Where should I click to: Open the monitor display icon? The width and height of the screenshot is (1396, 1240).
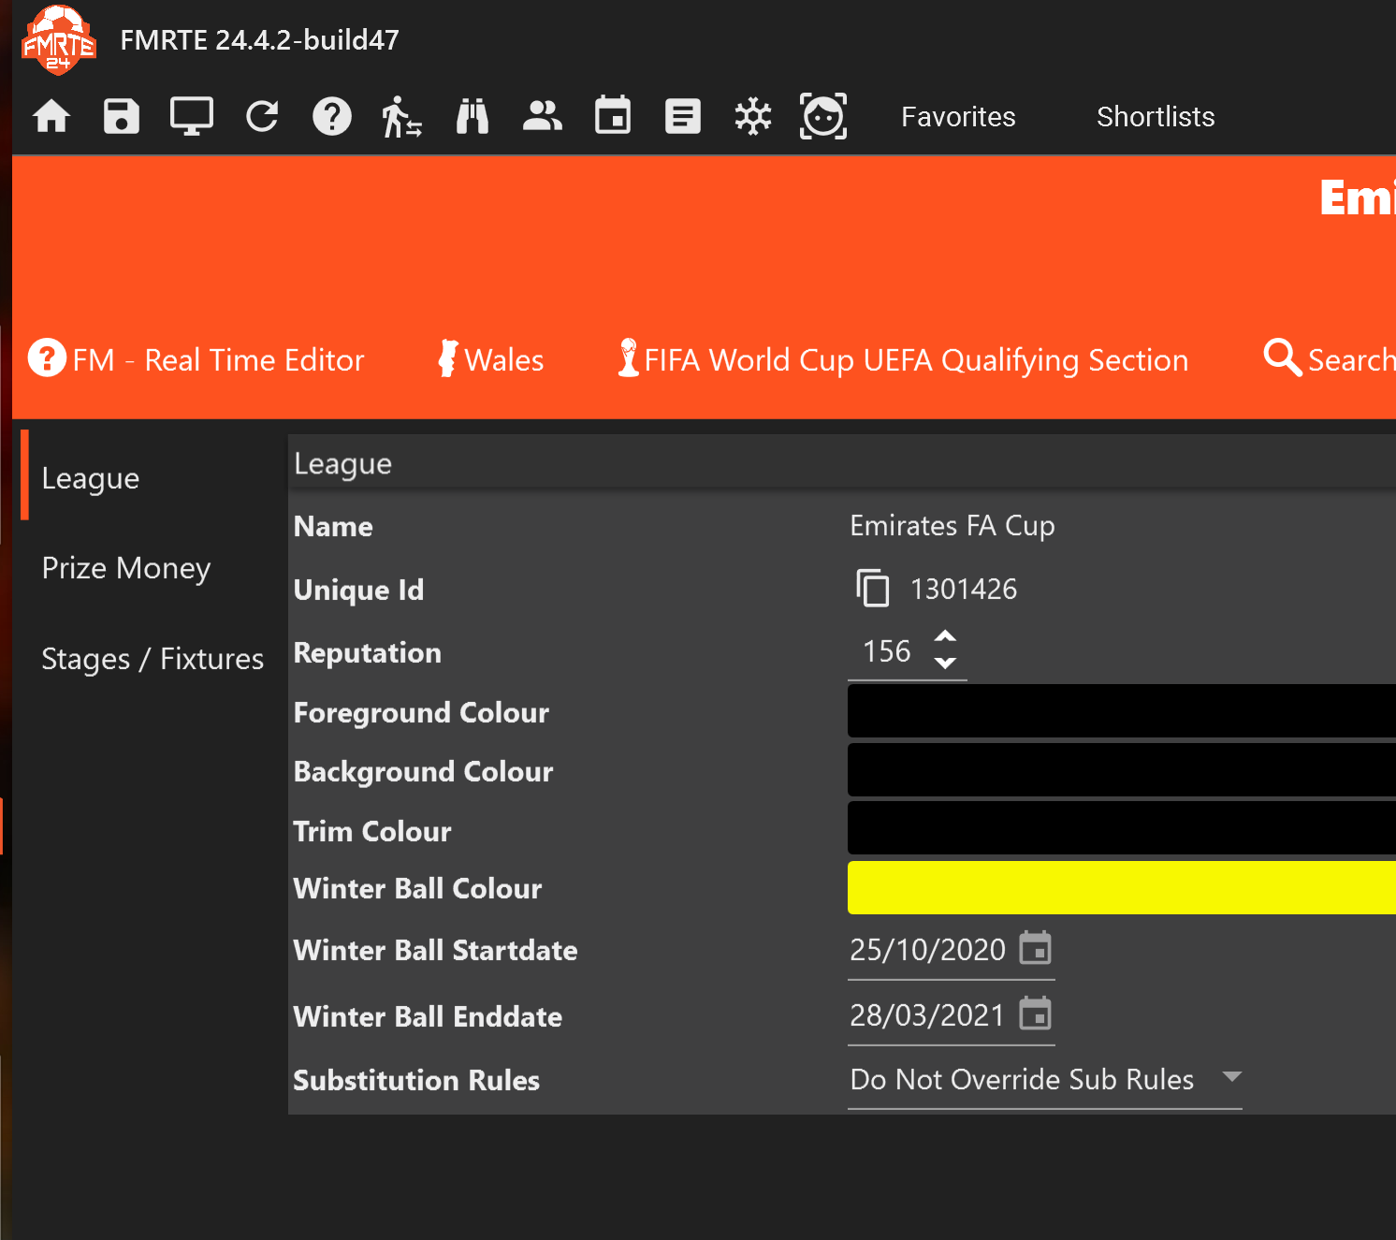192,117
